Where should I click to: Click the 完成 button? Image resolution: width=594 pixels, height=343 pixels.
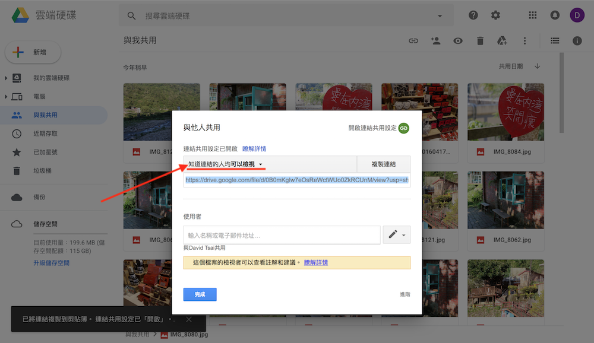click(200, 294)
